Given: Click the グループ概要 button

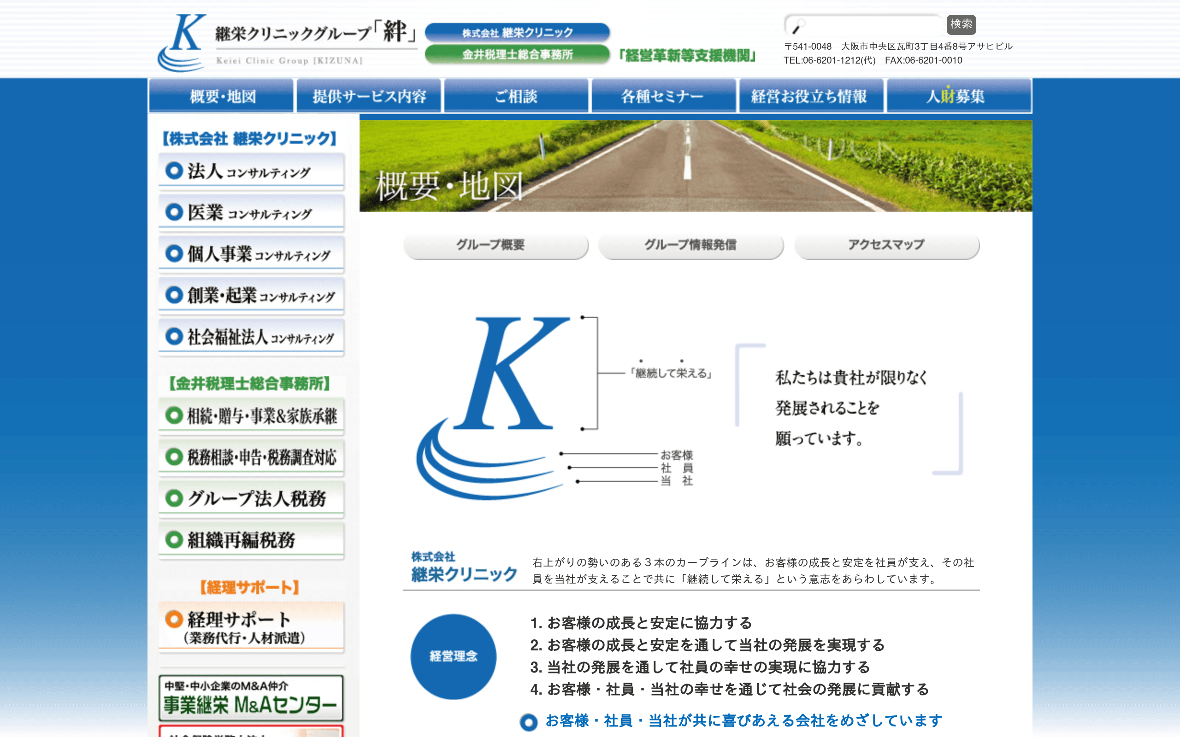Looking at the screenshot, I should [496, 245].
